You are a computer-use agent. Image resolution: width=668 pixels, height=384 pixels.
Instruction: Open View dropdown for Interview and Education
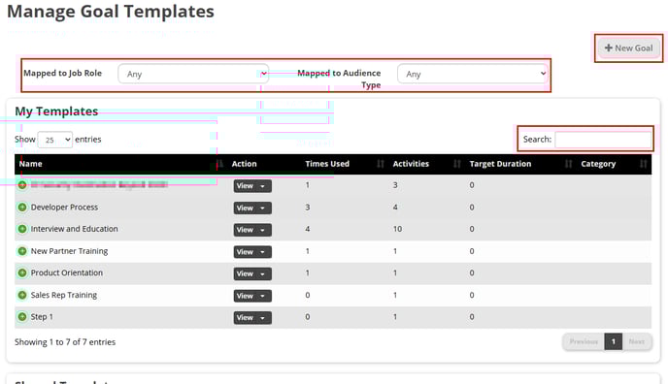coord(252,230)
